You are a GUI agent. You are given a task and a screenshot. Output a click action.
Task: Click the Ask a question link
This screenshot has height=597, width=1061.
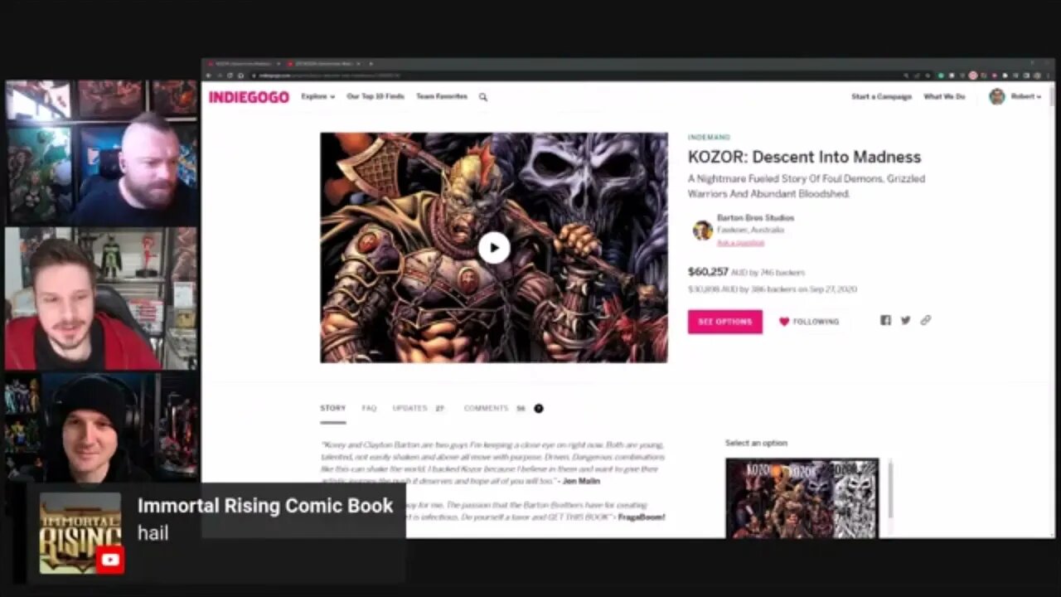coord(740,242)
